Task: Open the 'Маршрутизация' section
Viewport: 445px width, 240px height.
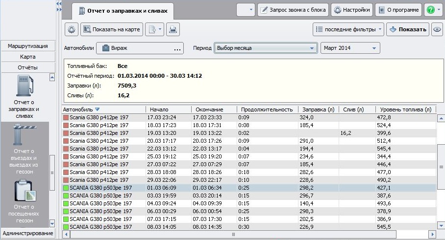Action: pyautogui.click(x=28, y=46)
